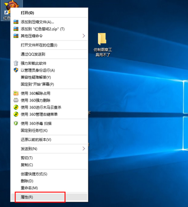The width and height of the screenshot is (188, 207).
Task: Run with 以管理员身份运行(A)
Action: (49, 70)
